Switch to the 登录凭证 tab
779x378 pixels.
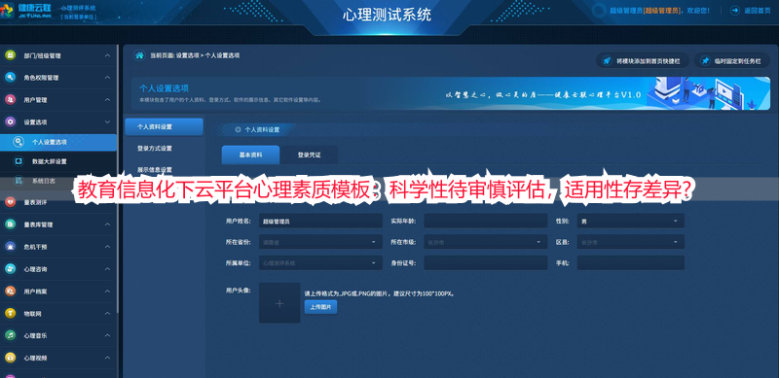pos(309,155)
